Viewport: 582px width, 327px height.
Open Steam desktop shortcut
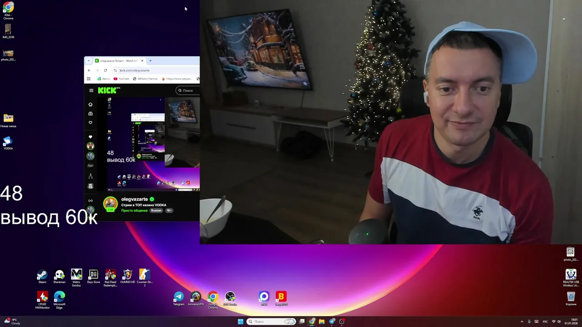[x=42, y=276]
